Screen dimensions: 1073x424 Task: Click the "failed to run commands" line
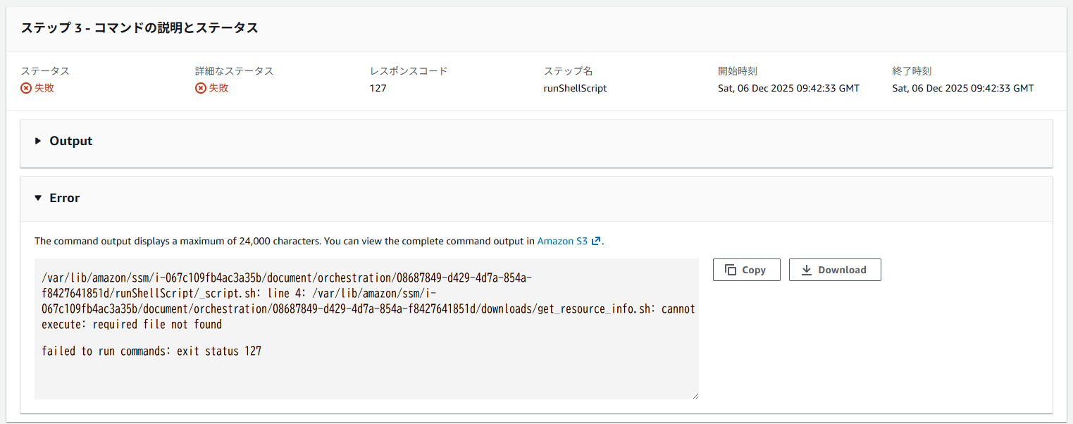(x=151, y=351)
